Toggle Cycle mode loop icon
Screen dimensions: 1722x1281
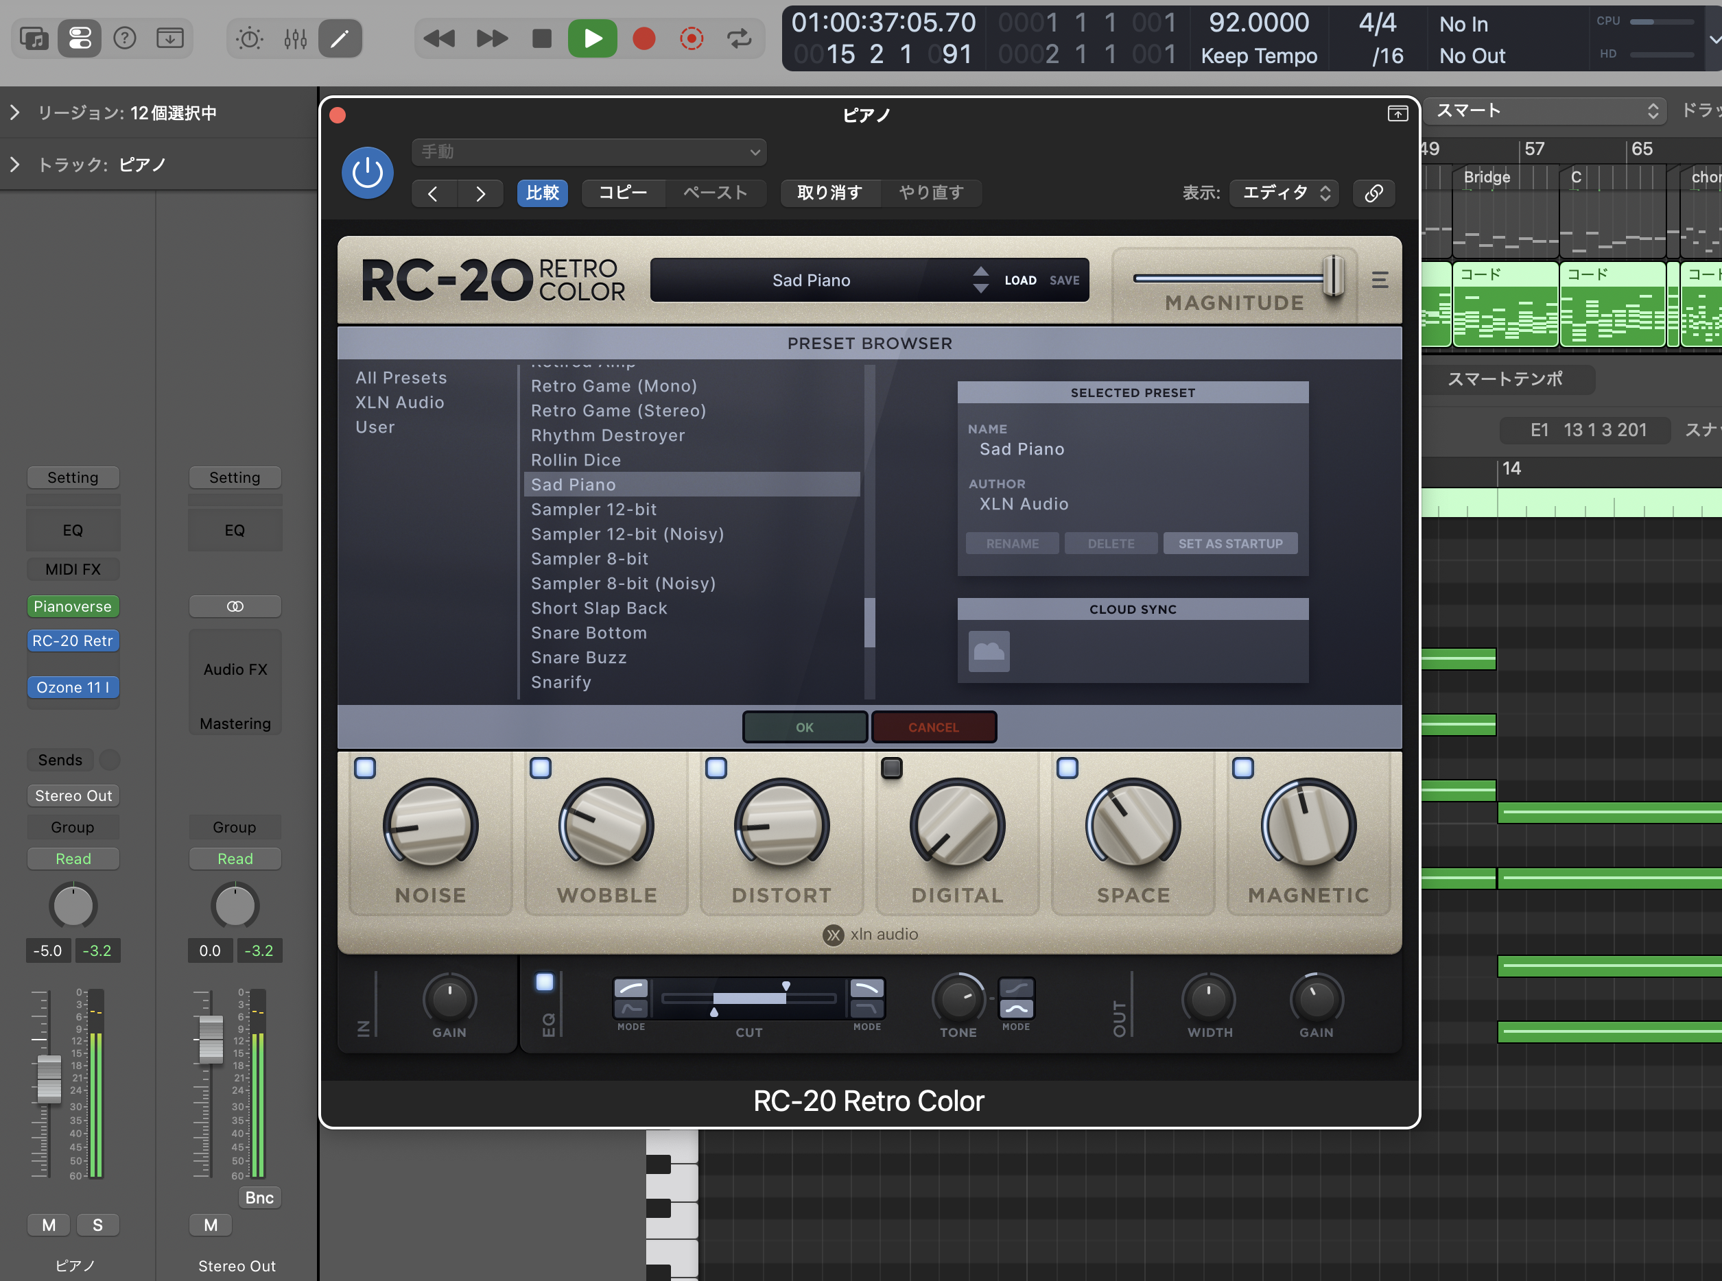point(739,38)
